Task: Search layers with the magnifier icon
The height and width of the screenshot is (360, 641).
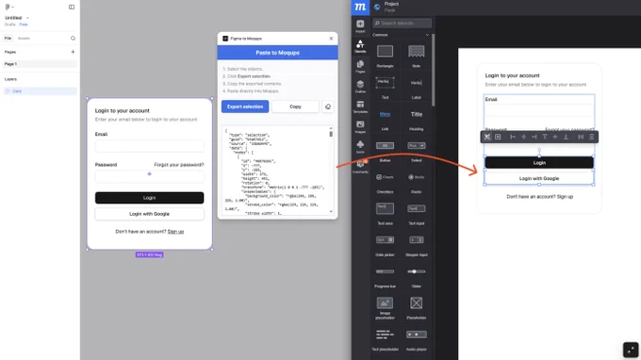Action: click(73, 38)
